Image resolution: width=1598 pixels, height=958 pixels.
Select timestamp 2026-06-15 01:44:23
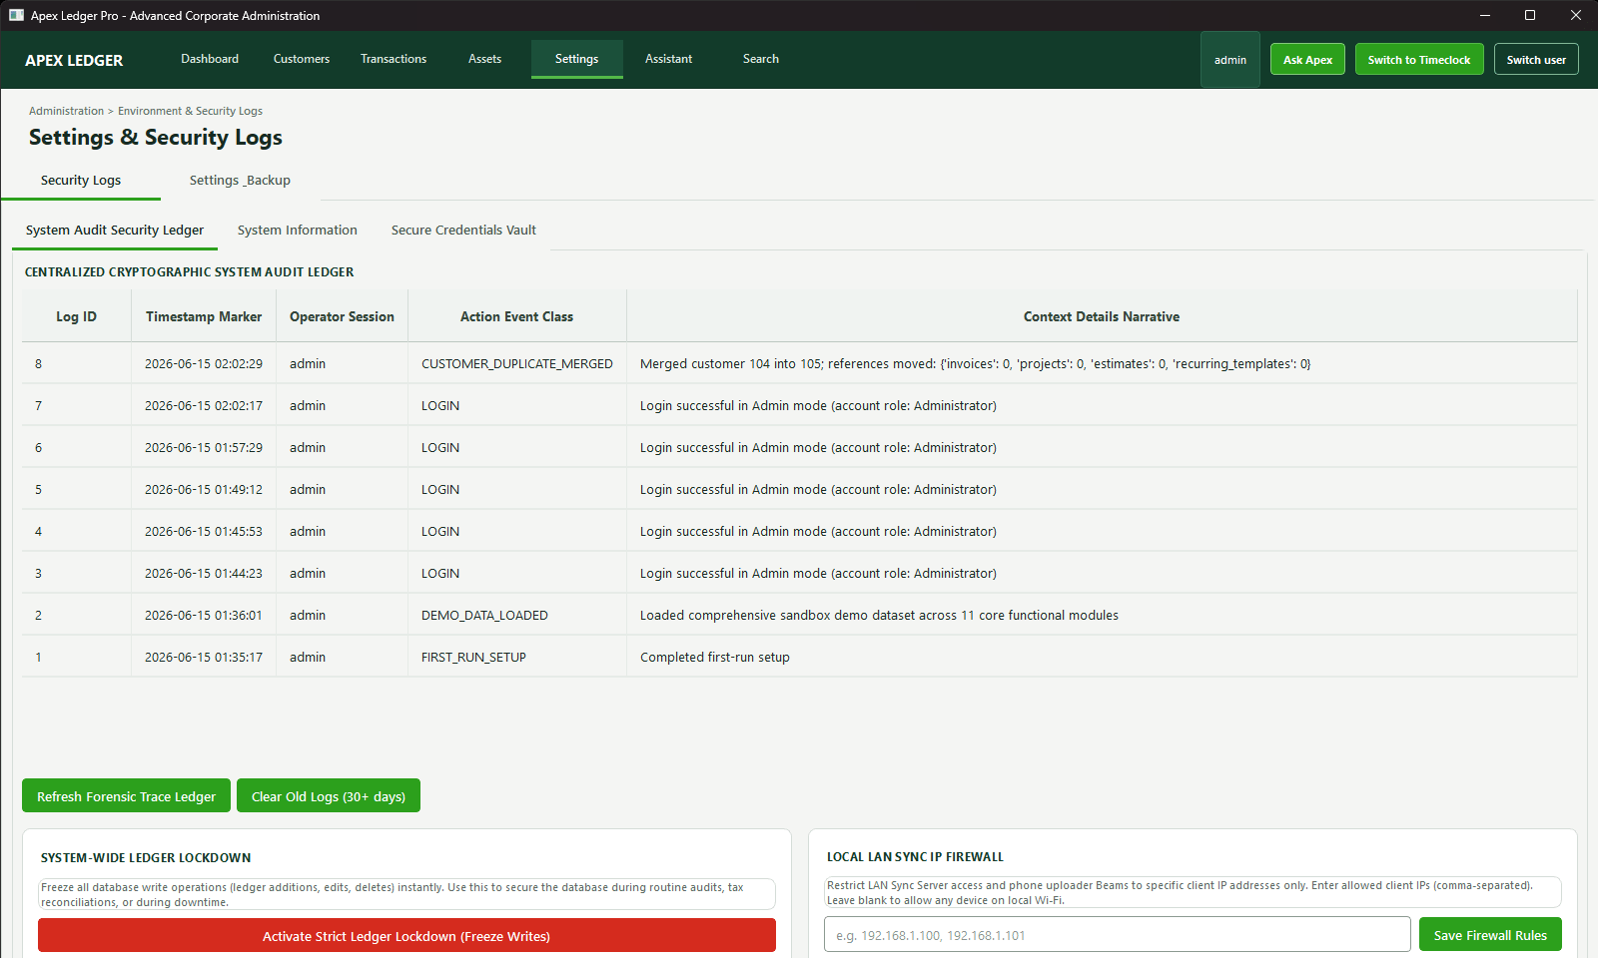point(204,574)
